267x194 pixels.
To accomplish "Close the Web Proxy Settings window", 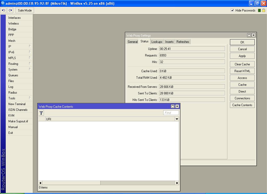I will [253, 35].
